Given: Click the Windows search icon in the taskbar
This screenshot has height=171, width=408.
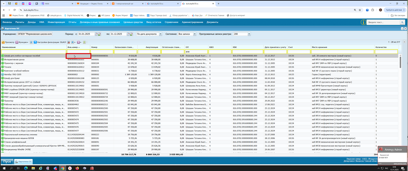Looking at the screenshot, I should coord(12,168).
